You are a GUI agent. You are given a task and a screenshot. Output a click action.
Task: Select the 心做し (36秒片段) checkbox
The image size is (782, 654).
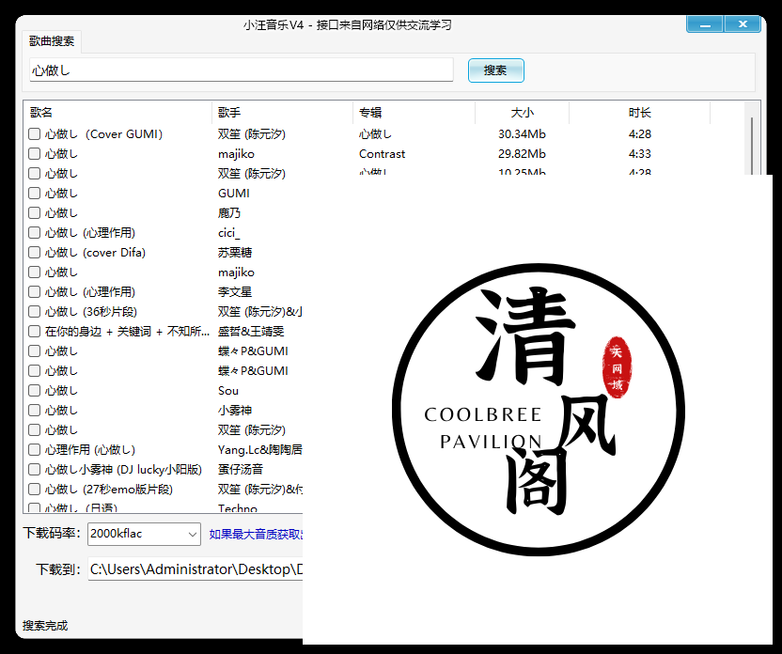[x=35, y=312]
